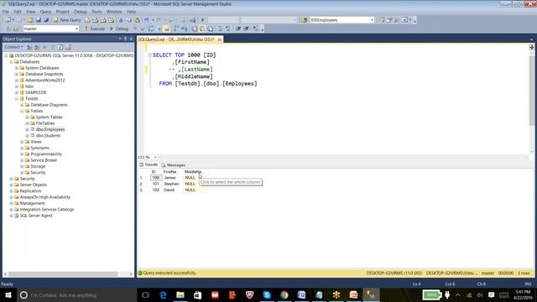537x302 pixels.
Task: Expand the dbo.Employees table
Action: 27,129
